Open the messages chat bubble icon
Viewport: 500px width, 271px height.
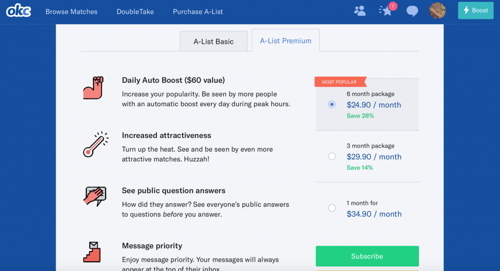coord(413,11)
